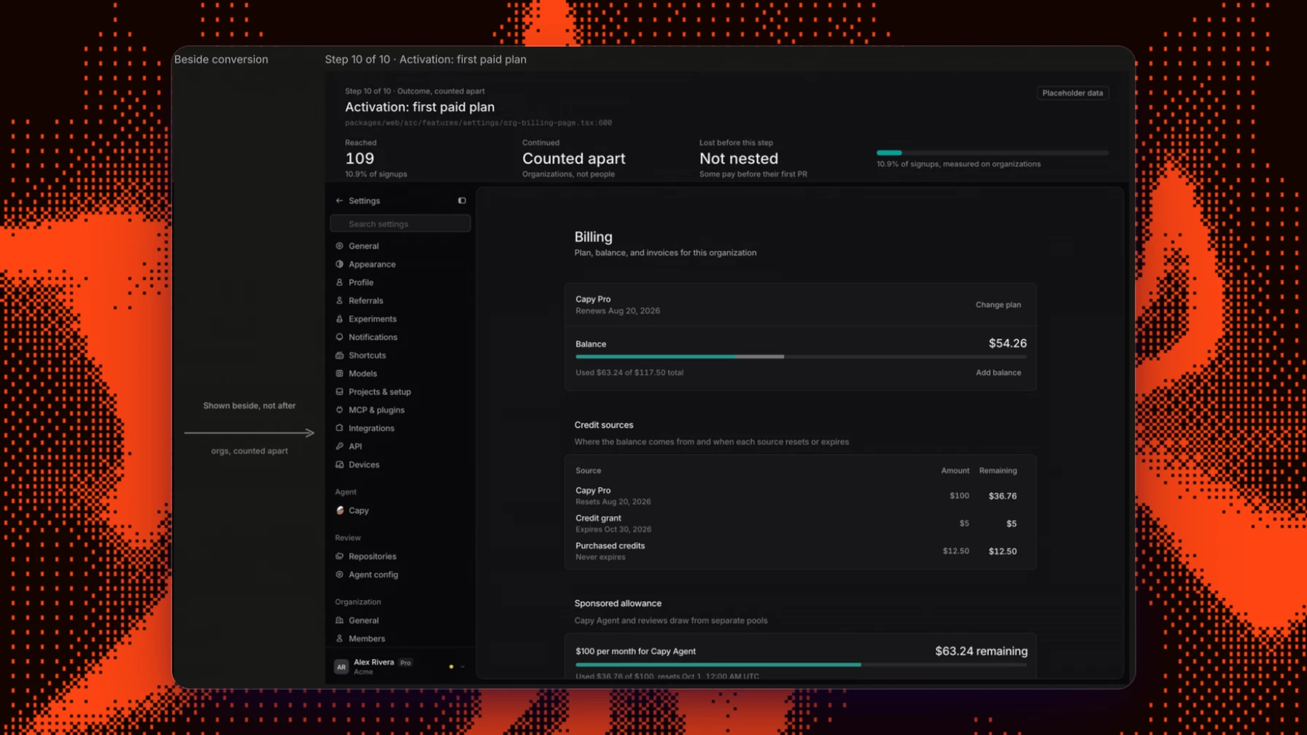Click the Remaining column header

998,471
